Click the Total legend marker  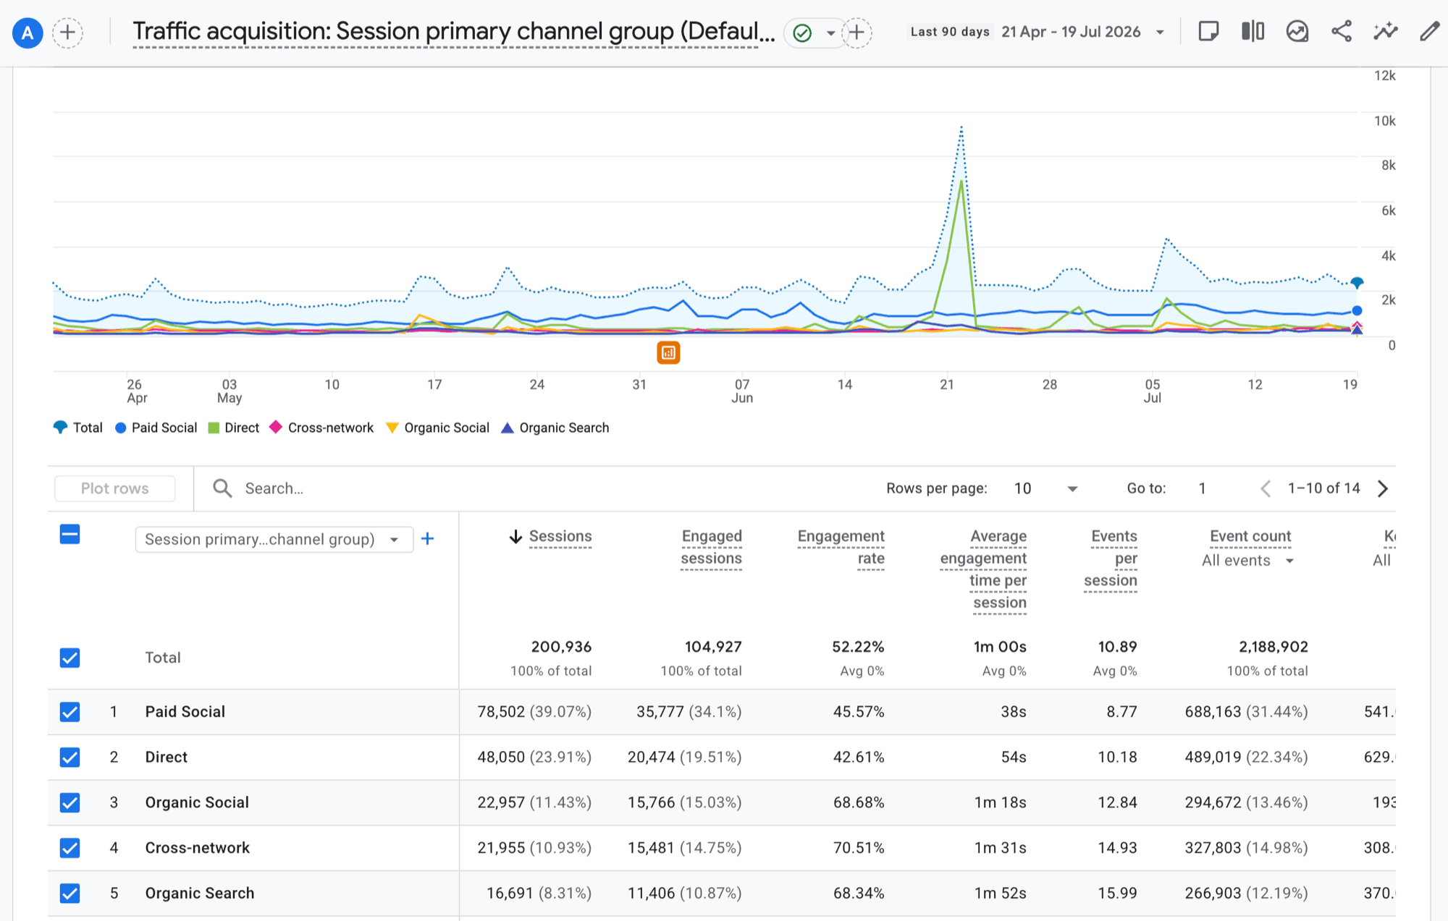point(60,428)
